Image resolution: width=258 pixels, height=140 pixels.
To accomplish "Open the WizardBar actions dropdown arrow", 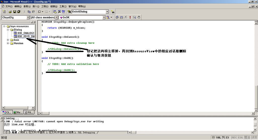I will pos(112,17).
